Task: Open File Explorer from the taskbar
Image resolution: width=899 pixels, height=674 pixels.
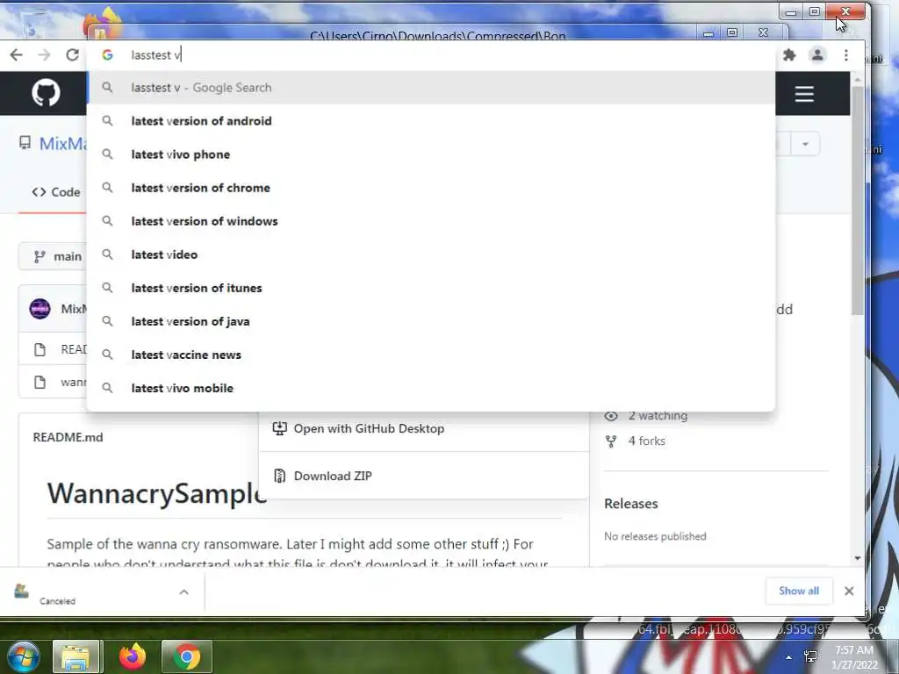Action: coord(76,656)
